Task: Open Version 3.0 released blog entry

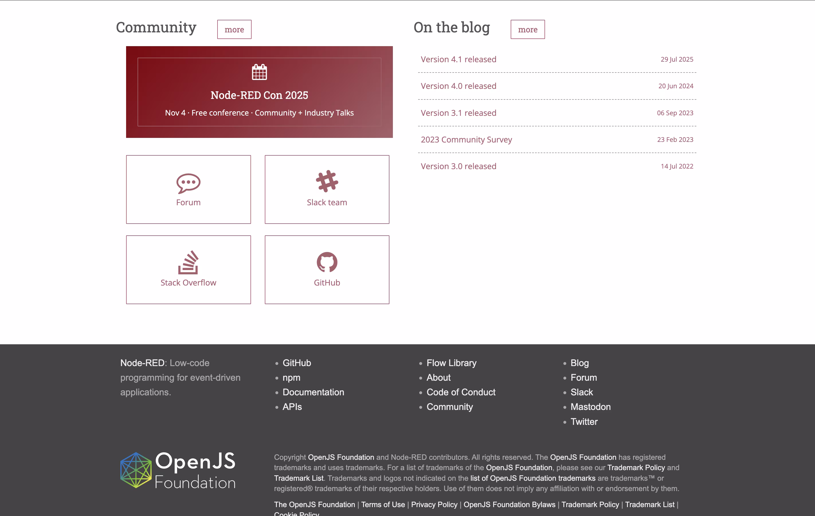Action: [458, 166]
